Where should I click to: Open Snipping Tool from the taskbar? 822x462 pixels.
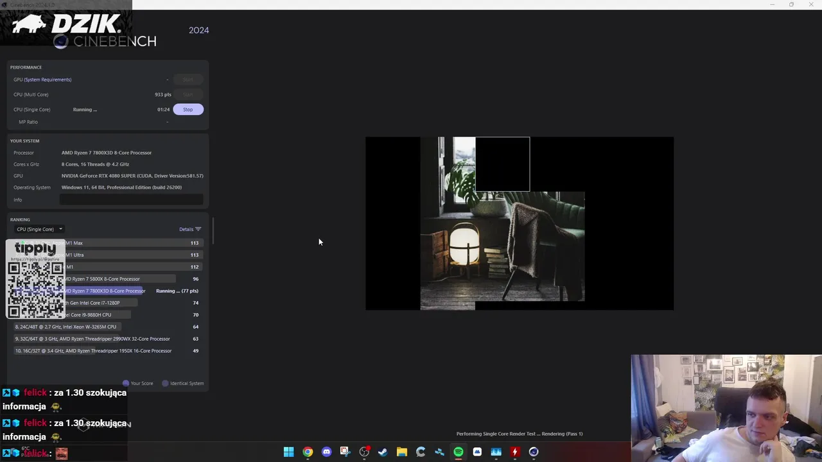(345, 452)
